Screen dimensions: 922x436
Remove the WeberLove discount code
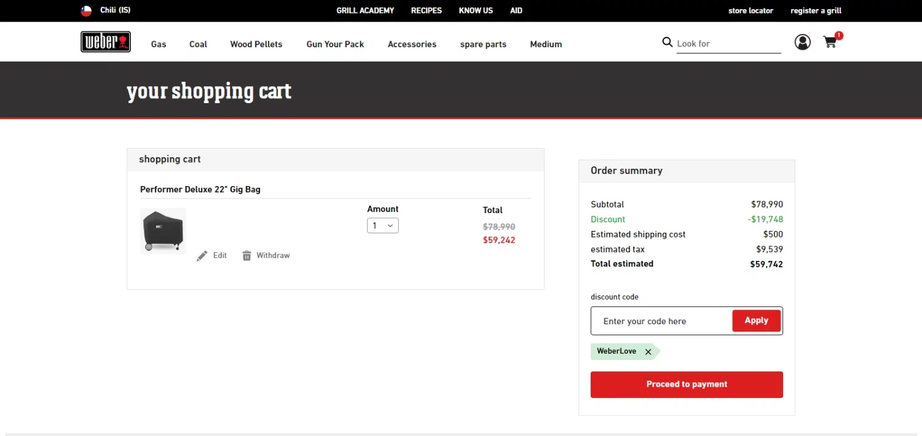coord(648,352)
